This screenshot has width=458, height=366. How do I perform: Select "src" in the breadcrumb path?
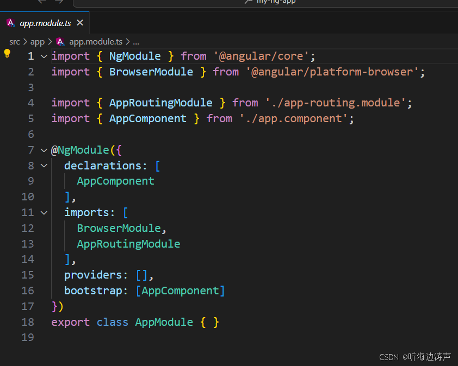(14, 41)
